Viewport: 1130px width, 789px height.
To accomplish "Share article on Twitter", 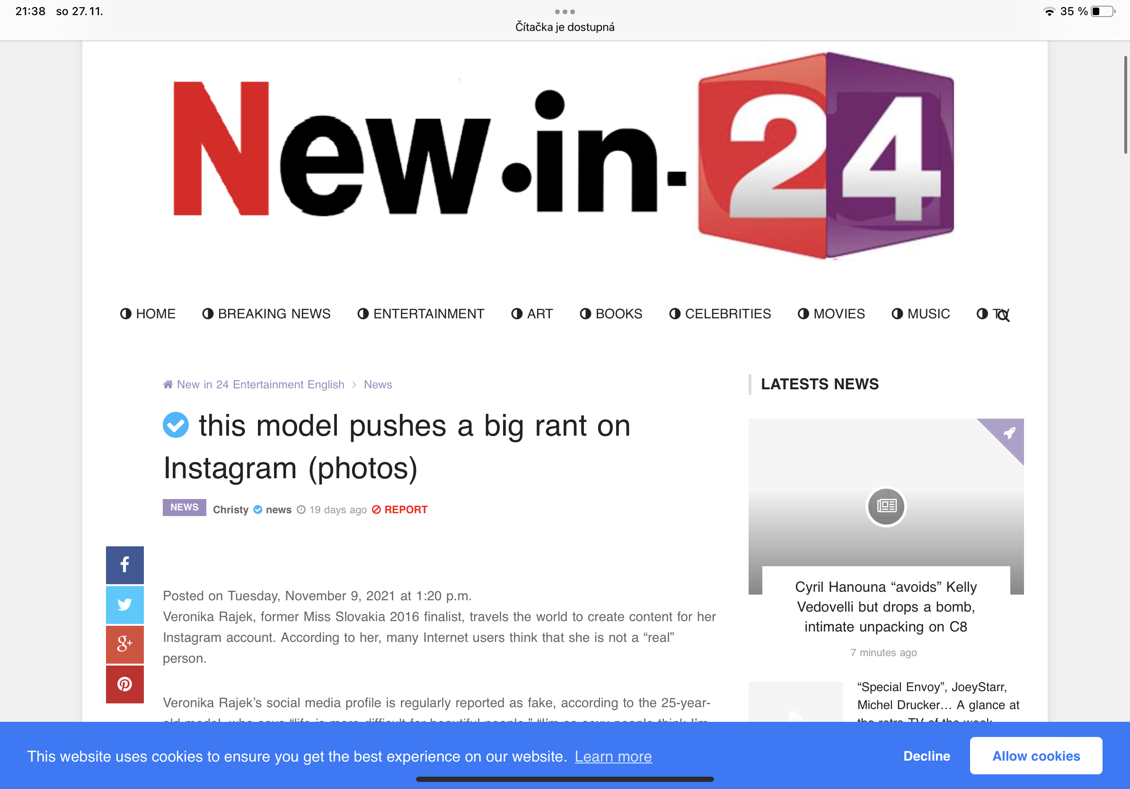I will click(124, 605).
